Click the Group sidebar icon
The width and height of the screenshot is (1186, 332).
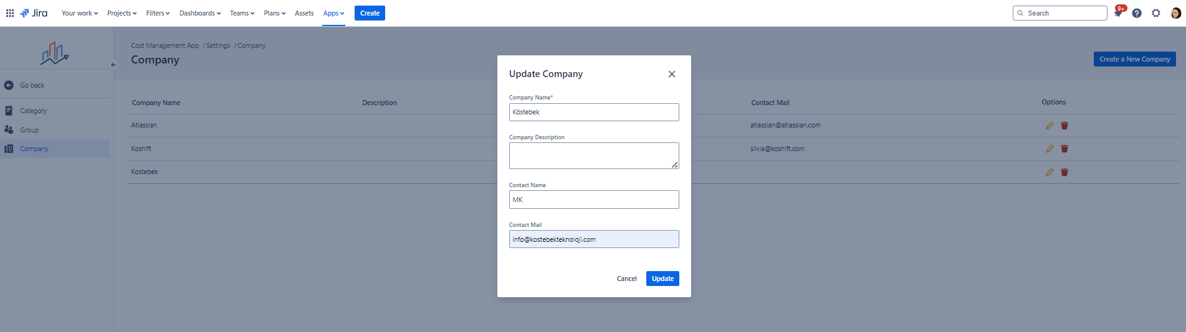9,129
